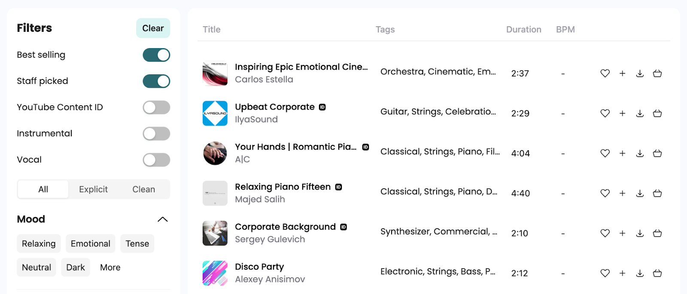This screenshot has width=687, height=294.
Task: Download the Corporate Background track
Action: pos(640,233)
